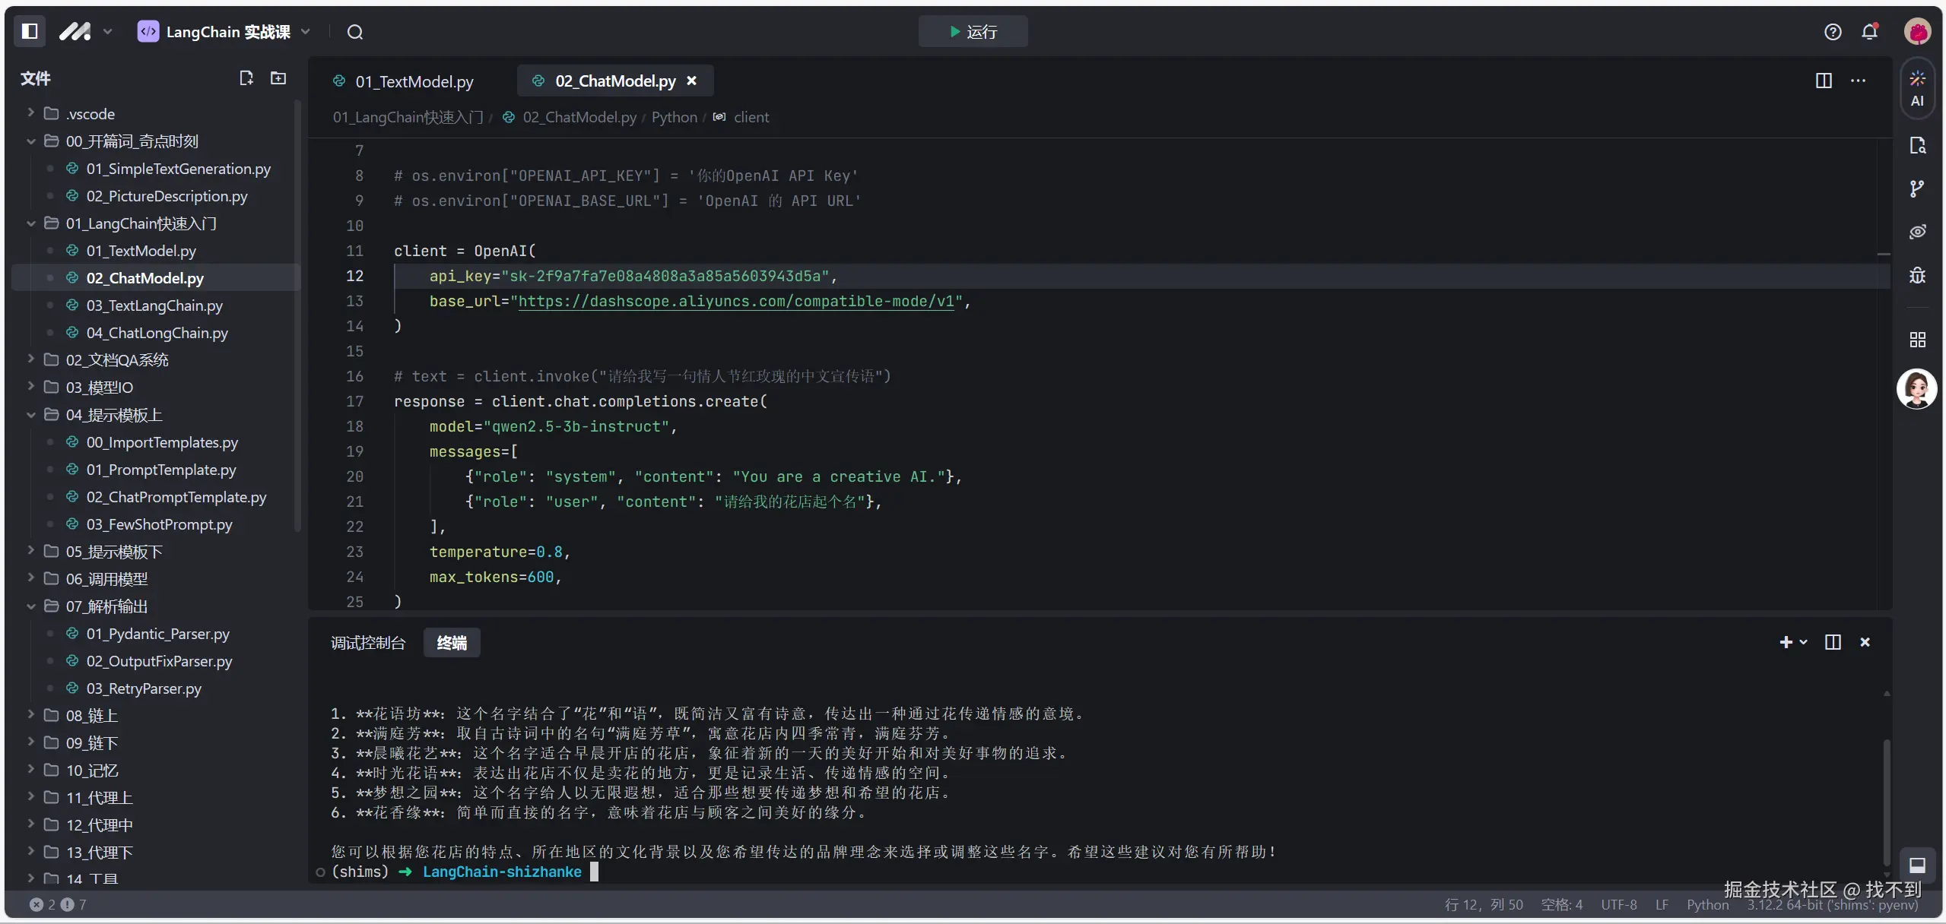Click the 运行 run button

(x=973, y=32)
